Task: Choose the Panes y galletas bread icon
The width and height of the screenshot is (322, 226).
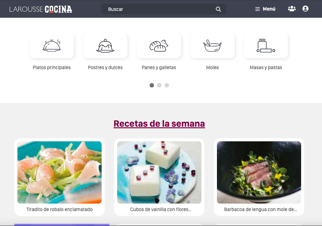Action: point(159,46)
